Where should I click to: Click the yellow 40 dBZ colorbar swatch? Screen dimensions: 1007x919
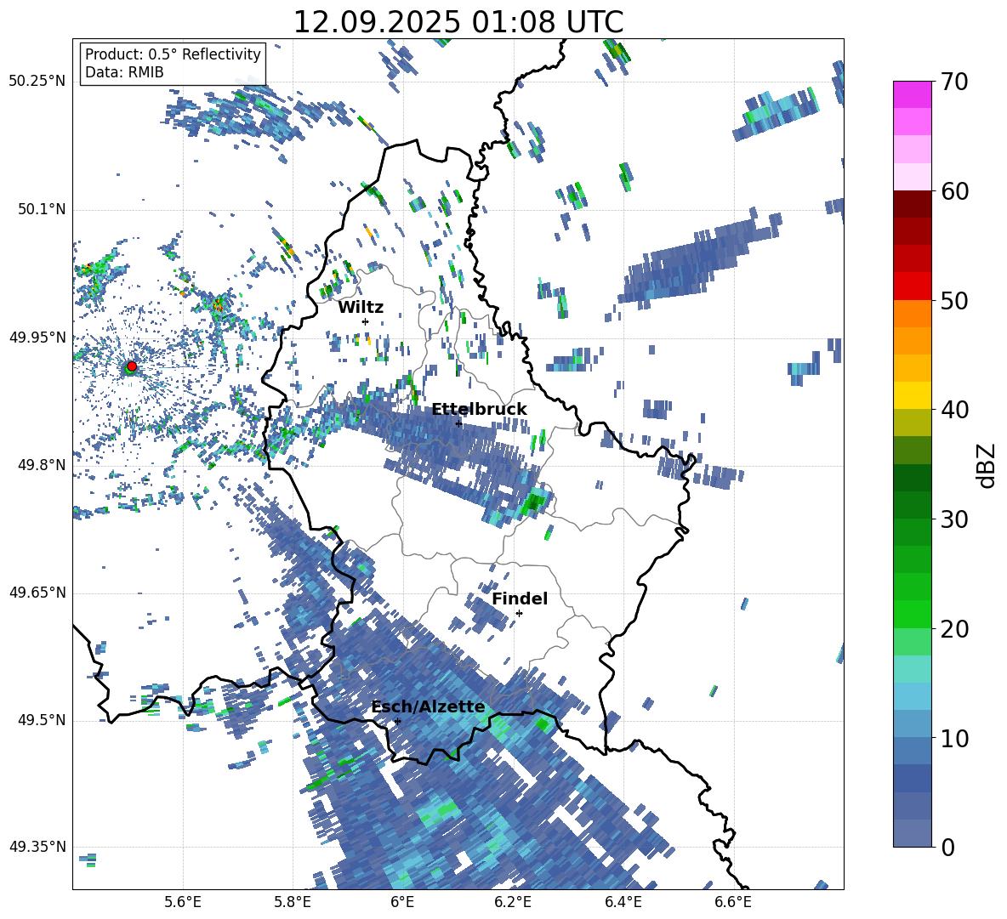pyautogui.click(x=912, y=395)
